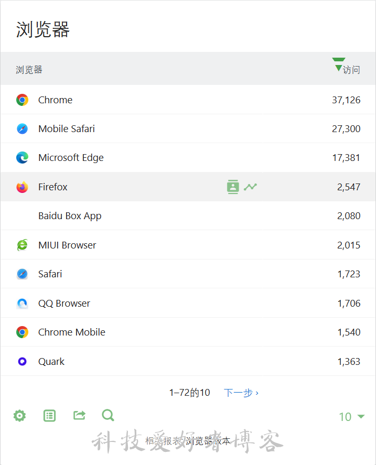
Task: Click the Mobile Safari compass icon
Action: [x=22, y=129]
